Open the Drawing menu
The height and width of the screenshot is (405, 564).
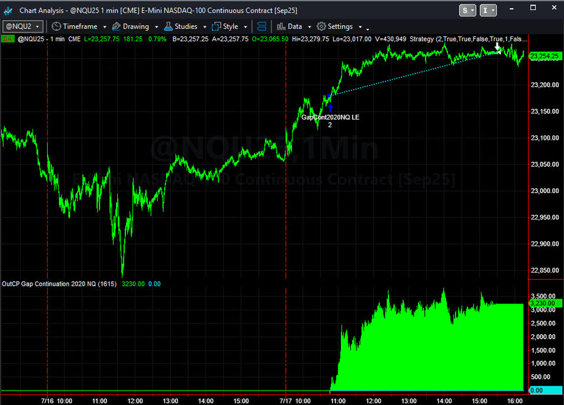[135, 26]
